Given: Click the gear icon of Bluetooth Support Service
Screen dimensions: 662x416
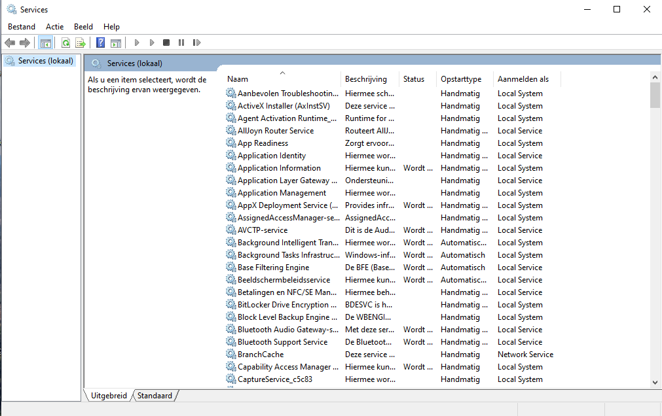Looking at the screenshot, I should (230, 341).
